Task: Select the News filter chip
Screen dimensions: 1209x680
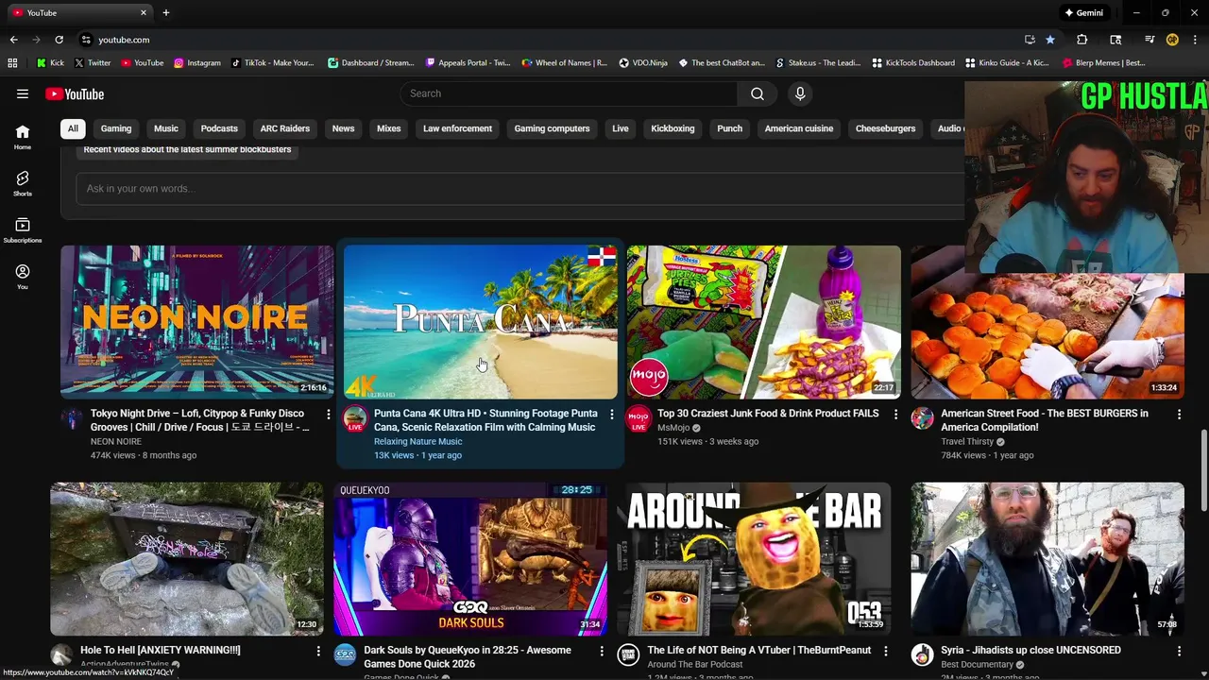Action: tap(343, 128)
